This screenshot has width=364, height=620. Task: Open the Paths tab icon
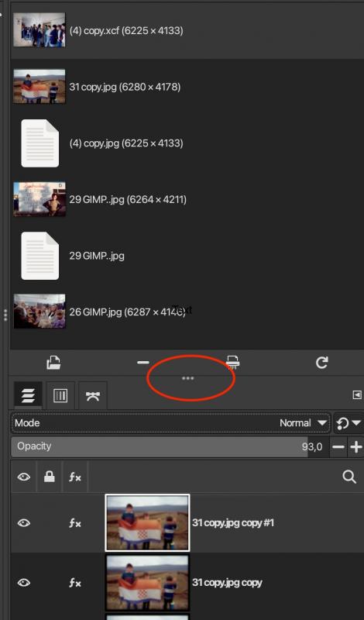click(x=92, y=395)
